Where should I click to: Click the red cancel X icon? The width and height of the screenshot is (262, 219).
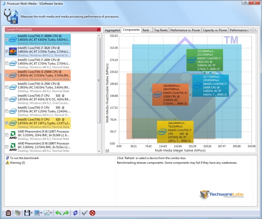[x=92, y=213]
